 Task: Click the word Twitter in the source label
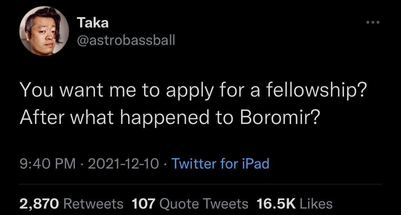pyautogui.click(x=194, y=164)
